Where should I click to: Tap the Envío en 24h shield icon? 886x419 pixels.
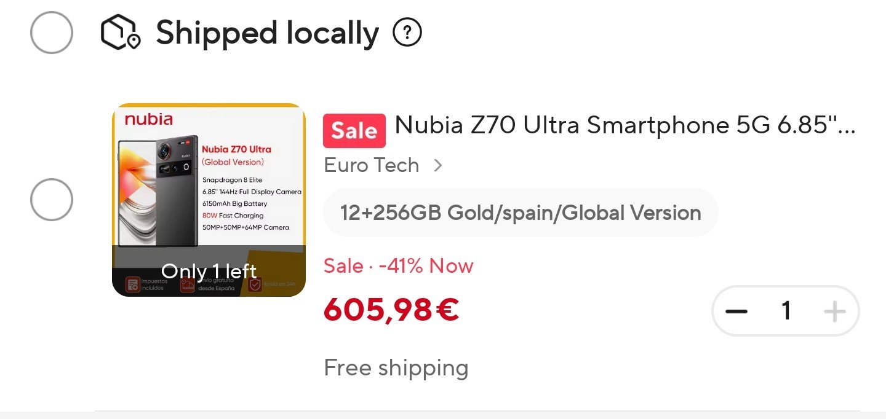(255, 285)
